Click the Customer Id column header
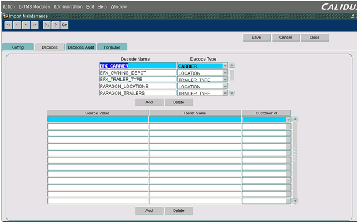Screen dimensions: 357x223 coord(266,113)
